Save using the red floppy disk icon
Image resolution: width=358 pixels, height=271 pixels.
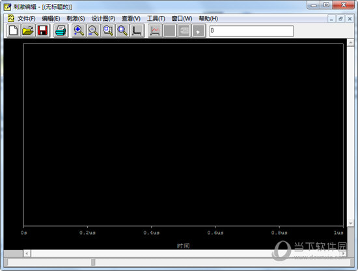[x=42, y=31]
